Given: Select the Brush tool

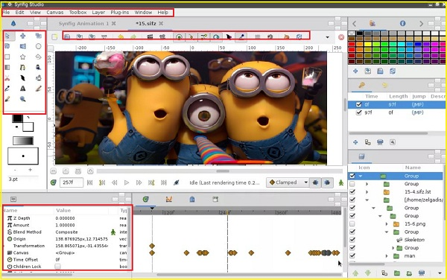Looking at the screenshot, I should click(x=7, y=99).
